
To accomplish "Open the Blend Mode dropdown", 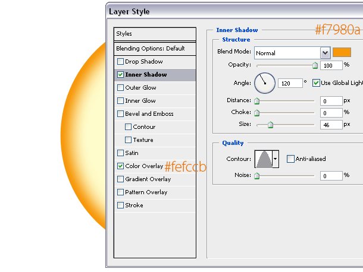I will [325, 53].
